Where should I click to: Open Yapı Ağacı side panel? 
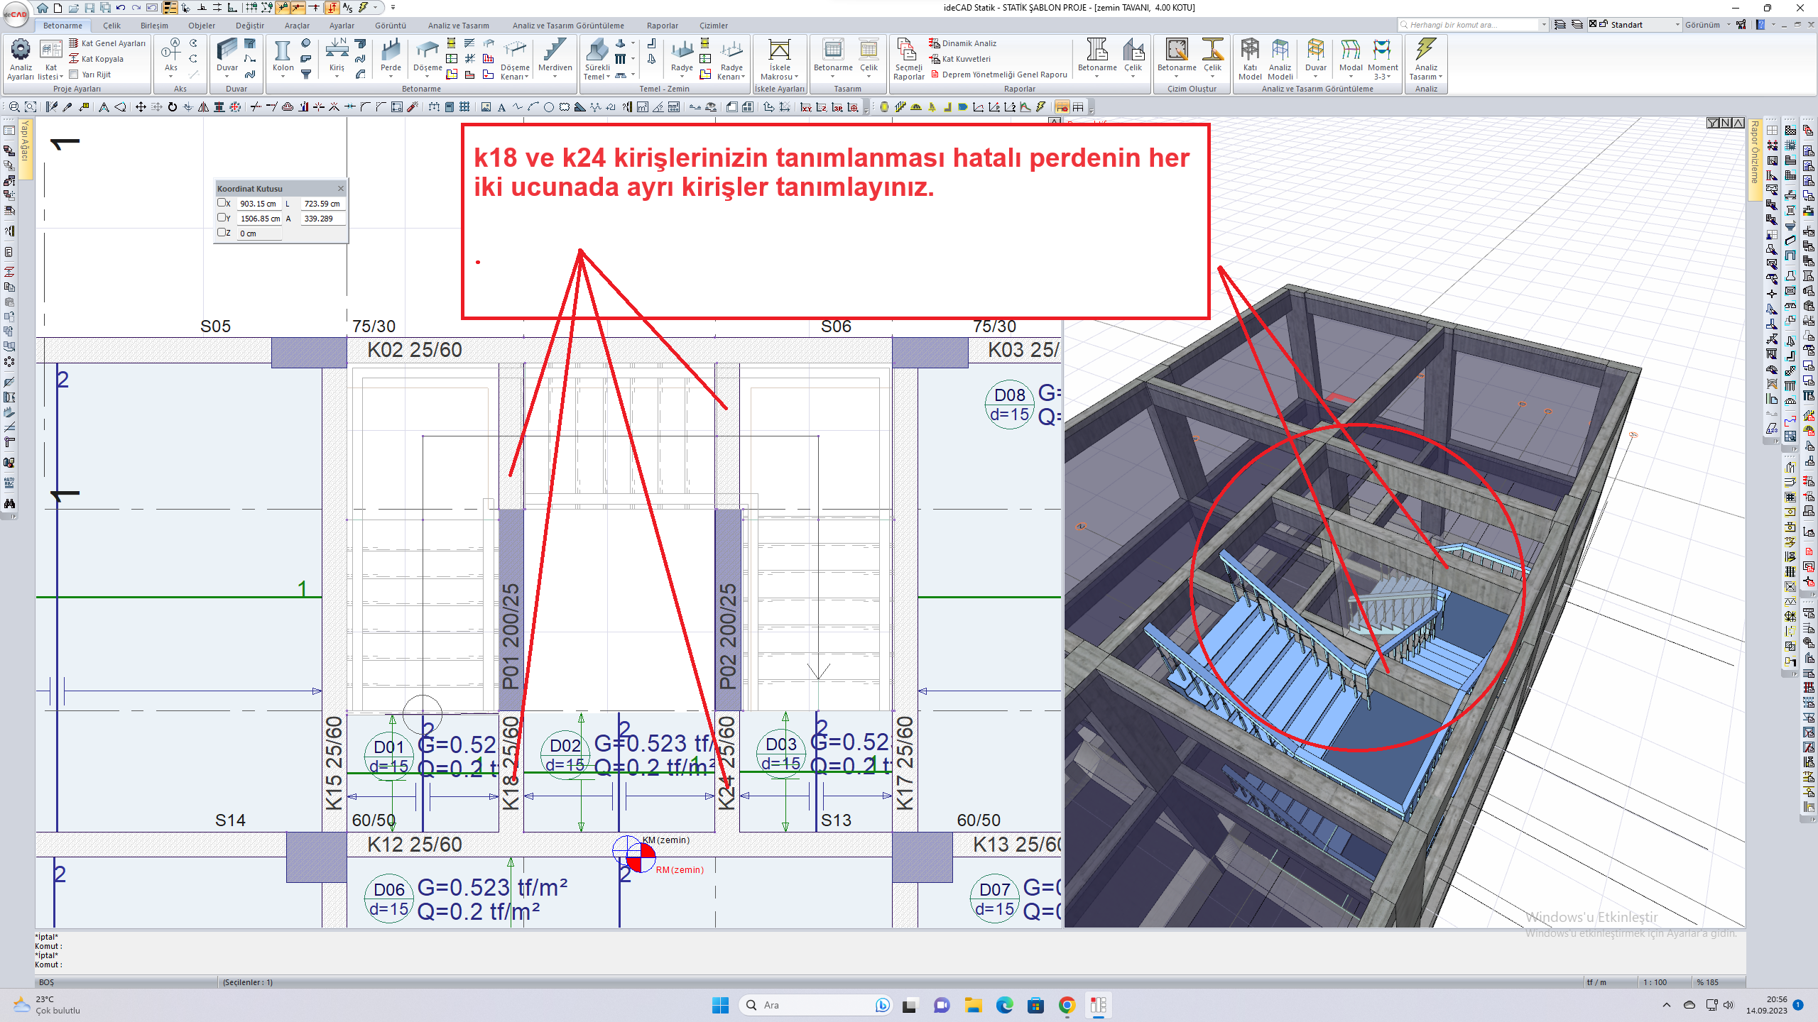click(x=26, y=149)
